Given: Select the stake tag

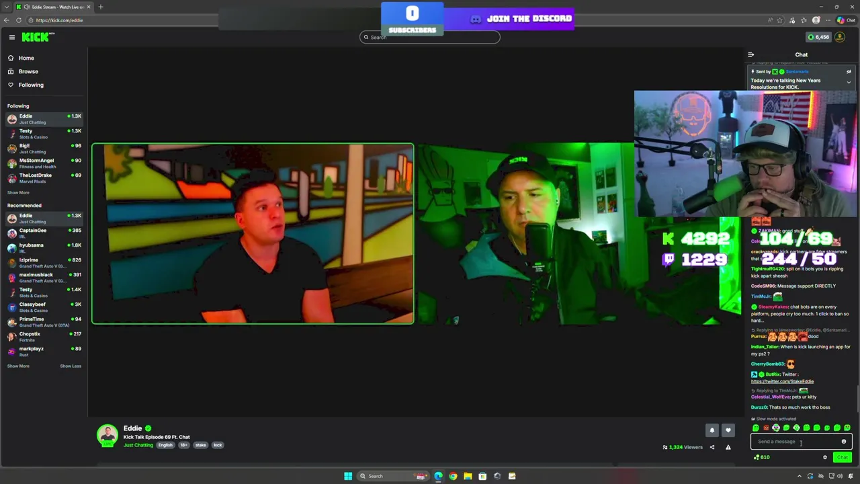Looking at the screenshot, I should click(200, 445).
